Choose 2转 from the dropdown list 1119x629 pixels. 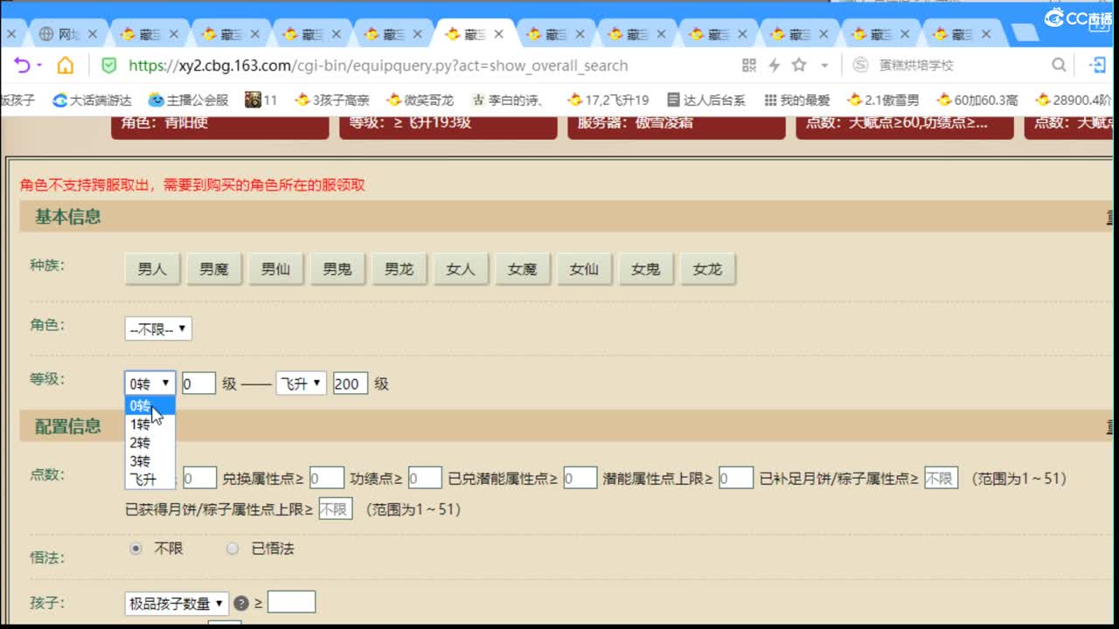[150, 443]
